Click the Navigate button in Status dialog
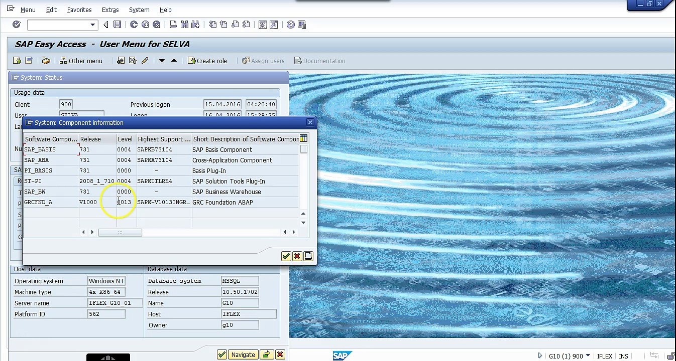The width and height of the screenshot is (676, 361). click(x=243, y=354)
